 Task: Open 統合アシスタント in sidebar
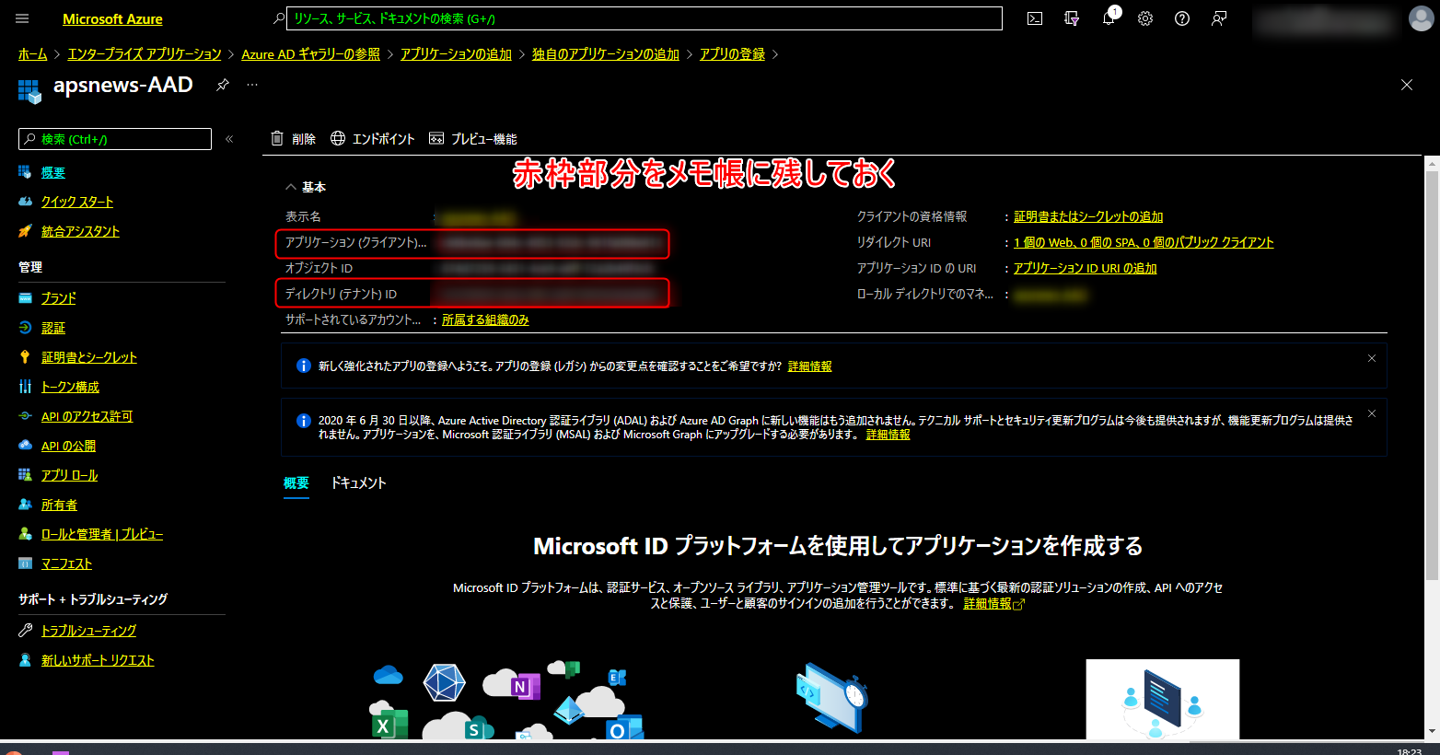80,231
